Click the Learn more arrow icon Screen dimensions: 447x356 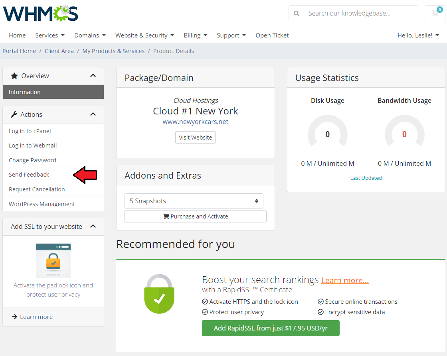[14, 317]
